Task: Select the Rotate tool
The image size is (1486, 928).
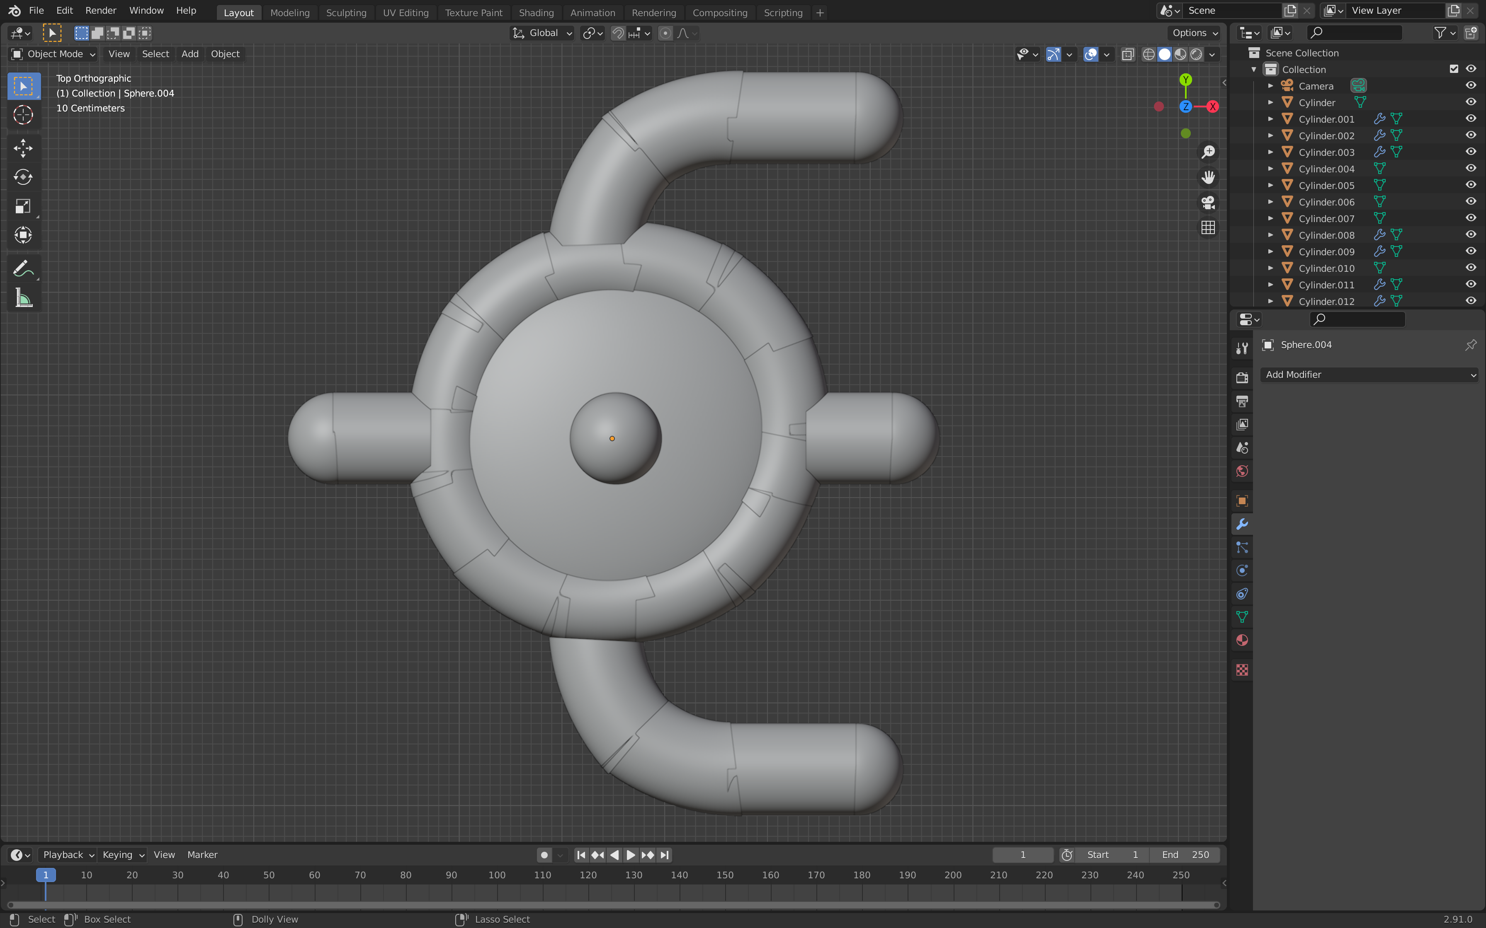Action: [x=23, y=177]
